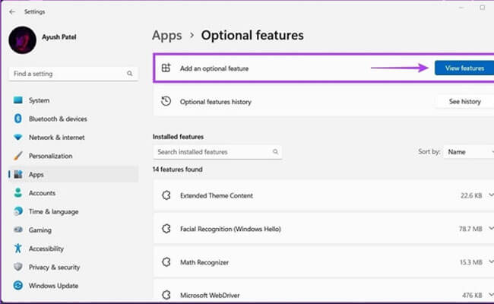
Task: Open Accessibility settings label
Action: click(46, 249)
